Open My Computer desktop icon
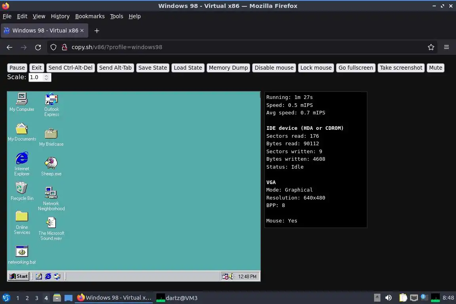Viewport: 456px width, 304px height. 22,102
